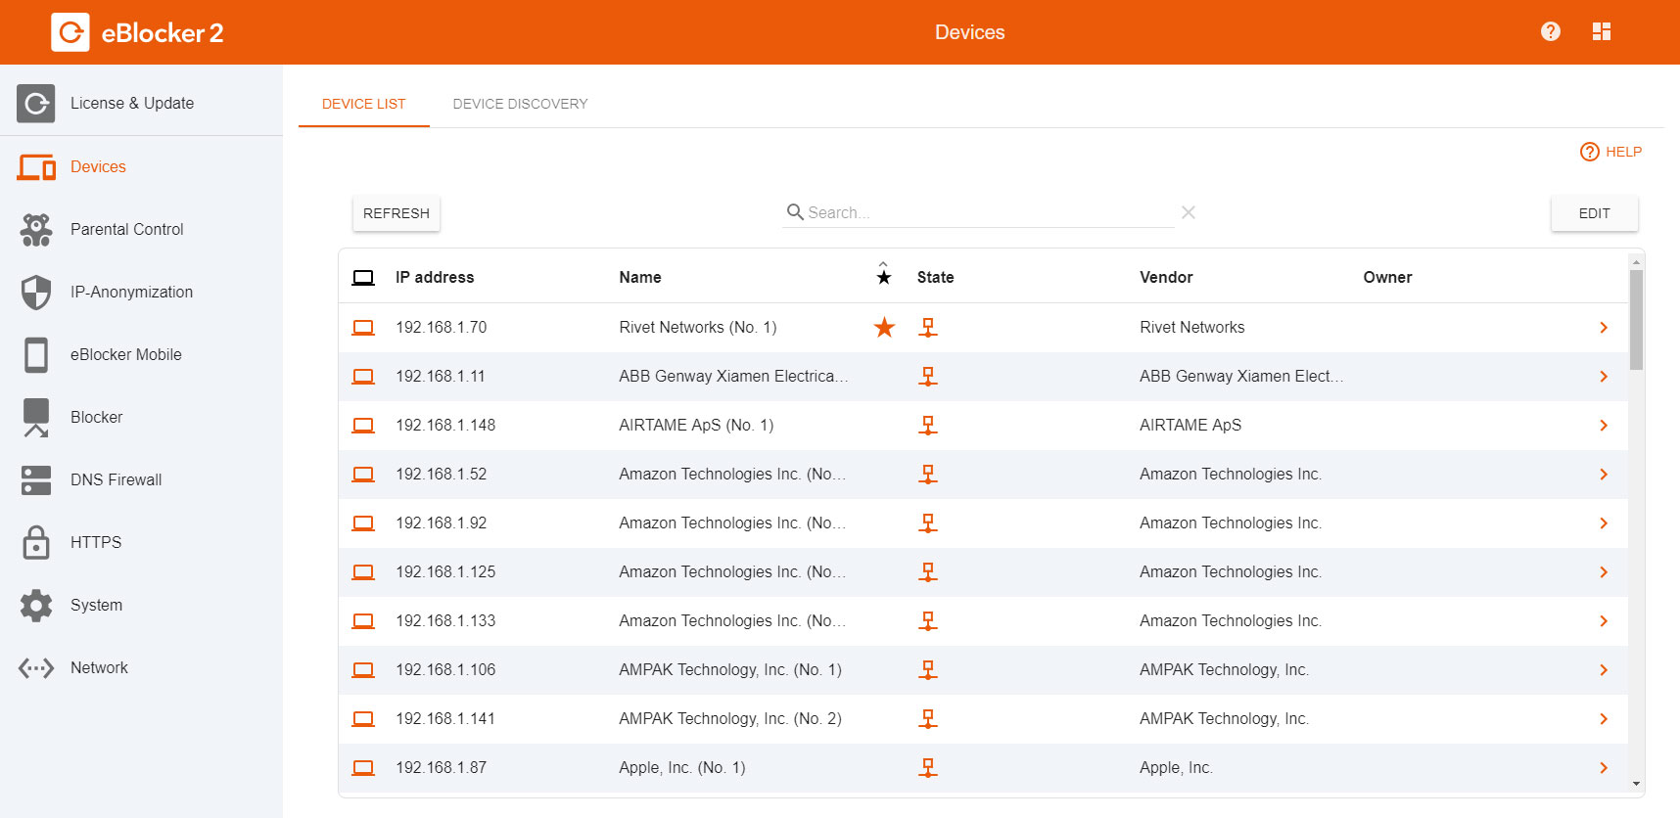Open the help question mark icon in header
The width and height of the screenshot is (1680, 818).
(x=1551, y=31)
